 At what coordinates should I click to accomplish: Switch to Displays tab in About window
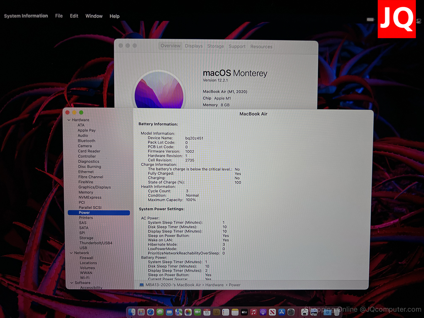[194, 46]
